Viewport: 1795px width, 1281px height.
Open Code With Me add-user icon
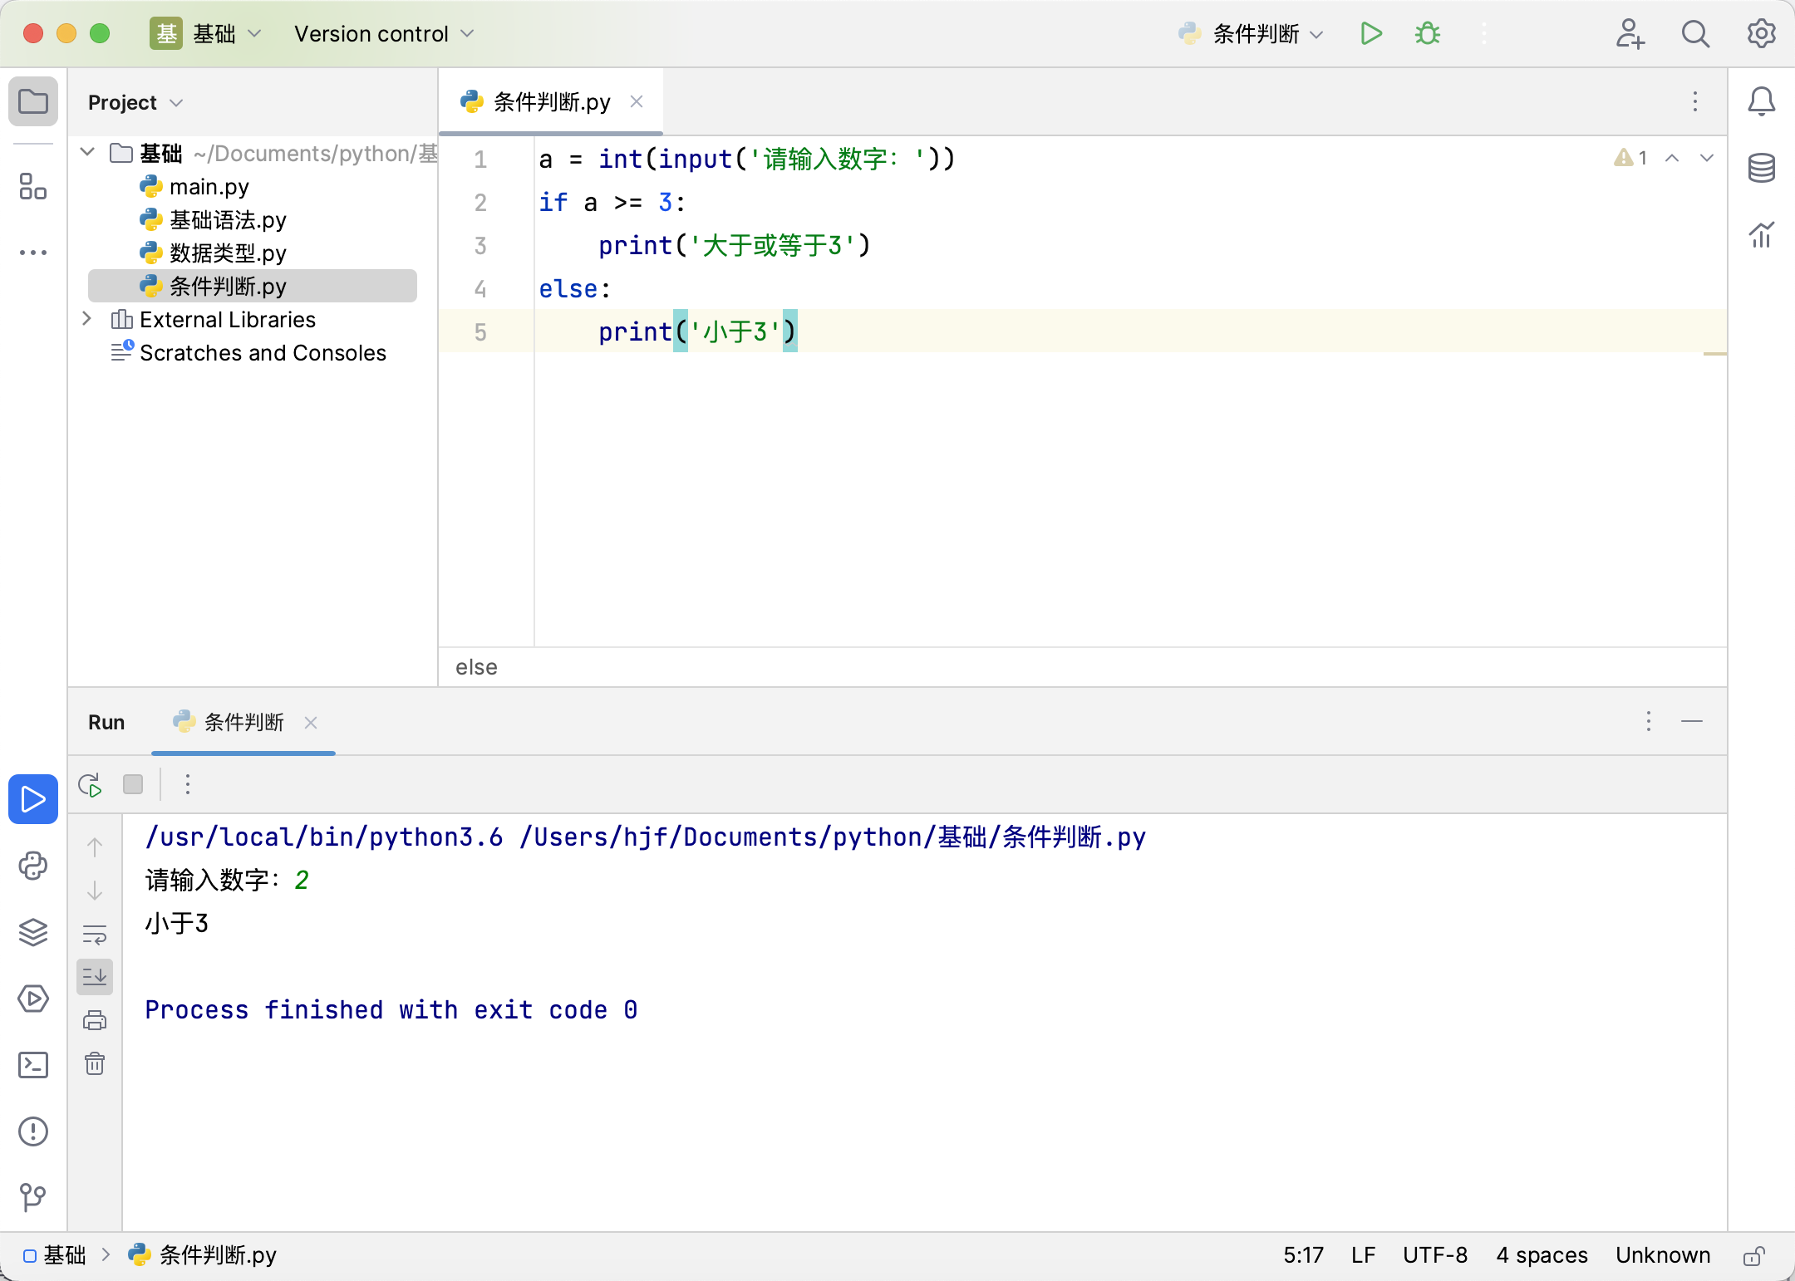point(1630,34)
